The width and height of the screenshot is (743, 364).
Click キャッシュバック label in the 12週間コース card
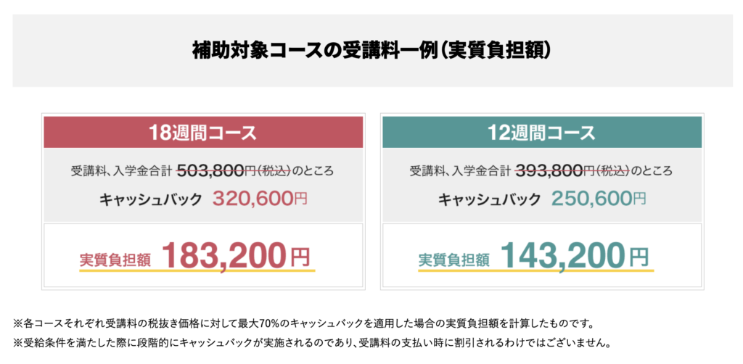click(489, 199)
